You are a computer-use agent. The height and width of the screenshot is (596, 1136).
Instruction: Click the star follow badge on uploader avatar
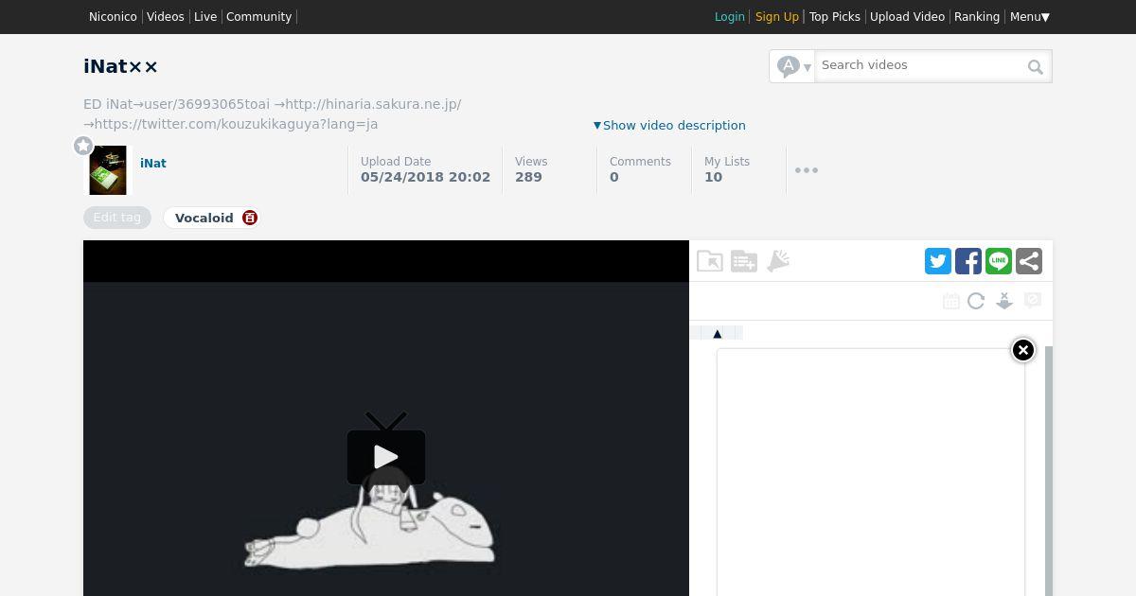[x=83, y=146]
